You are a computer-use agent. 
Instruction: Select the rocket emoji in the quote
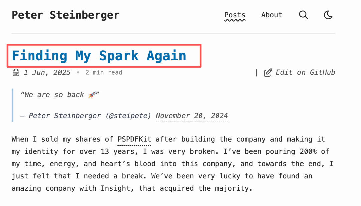tap(93, 94)
